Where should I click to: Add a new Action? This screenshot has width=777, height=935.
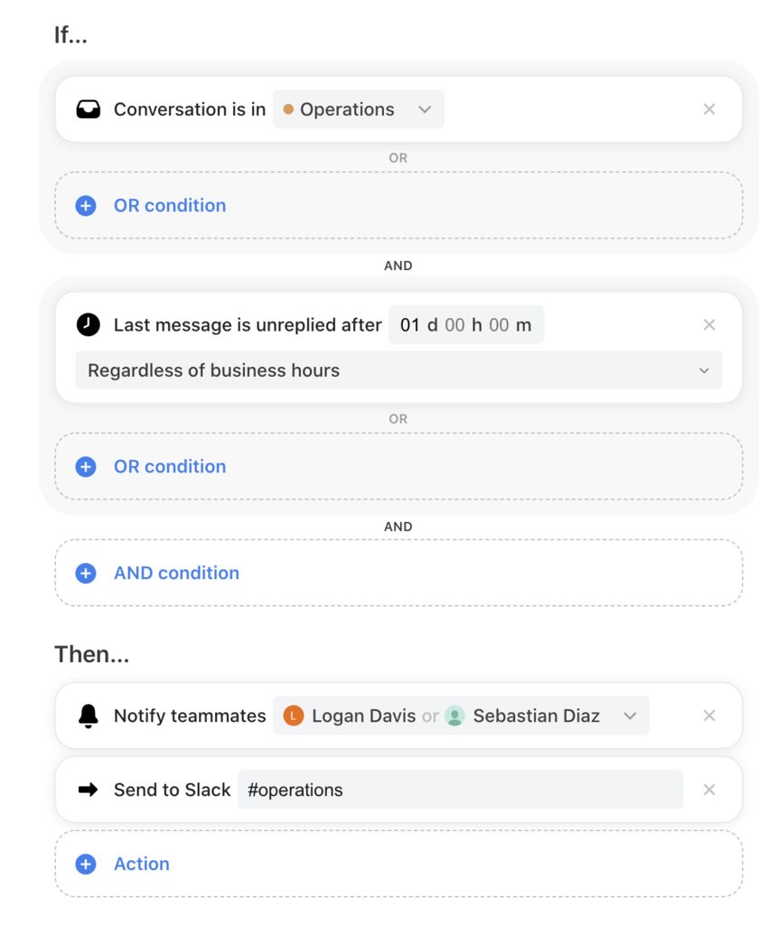(x=398, y=864)
